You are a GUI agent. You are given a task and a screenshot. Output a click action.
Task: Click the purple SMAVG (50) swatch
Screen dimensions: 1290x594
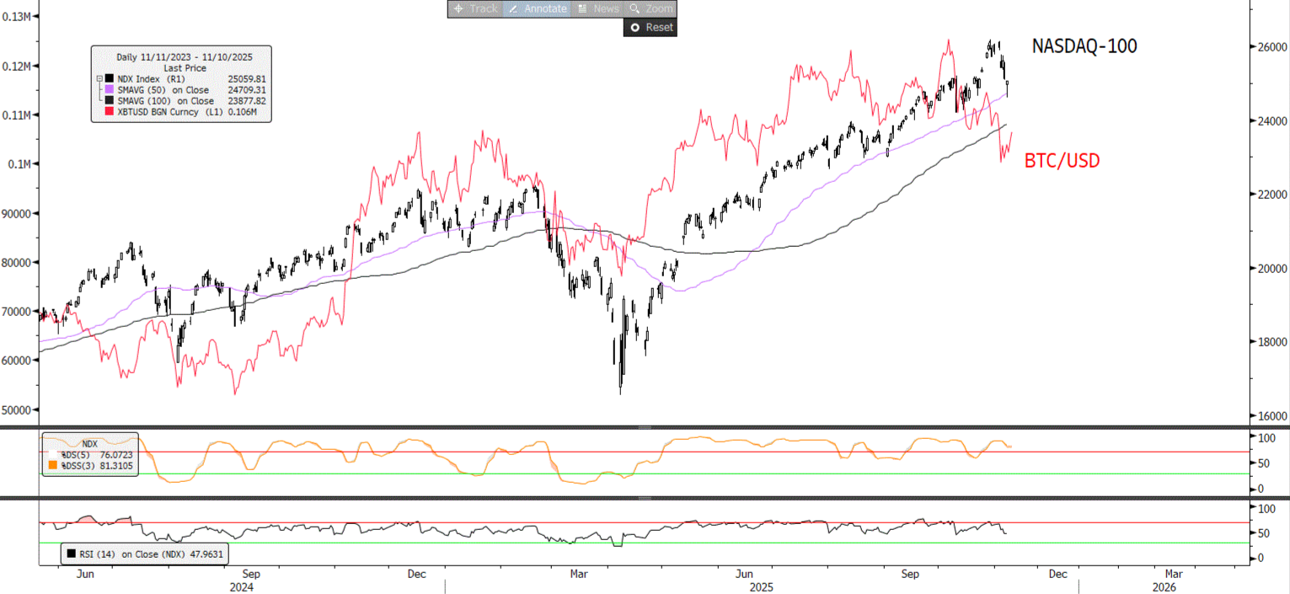[109, 89]
